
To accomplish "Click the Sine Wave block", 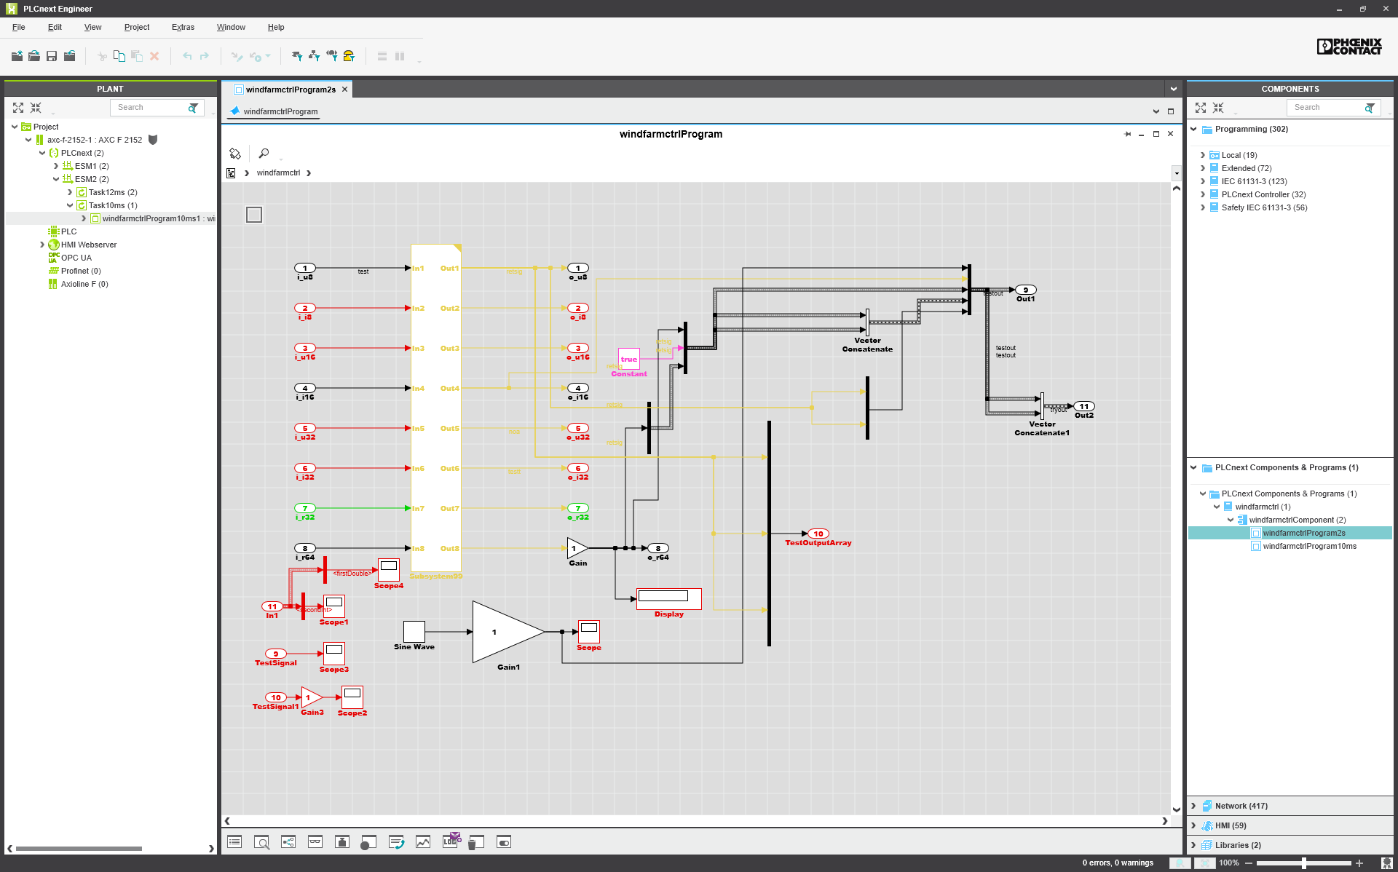I will click(x=414, y=631).
